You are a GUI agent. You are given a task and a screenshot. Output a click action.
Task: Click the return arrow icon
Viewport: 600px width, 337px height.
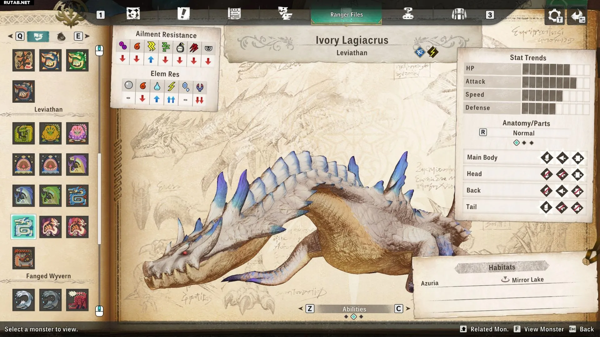tap(577, 16)
